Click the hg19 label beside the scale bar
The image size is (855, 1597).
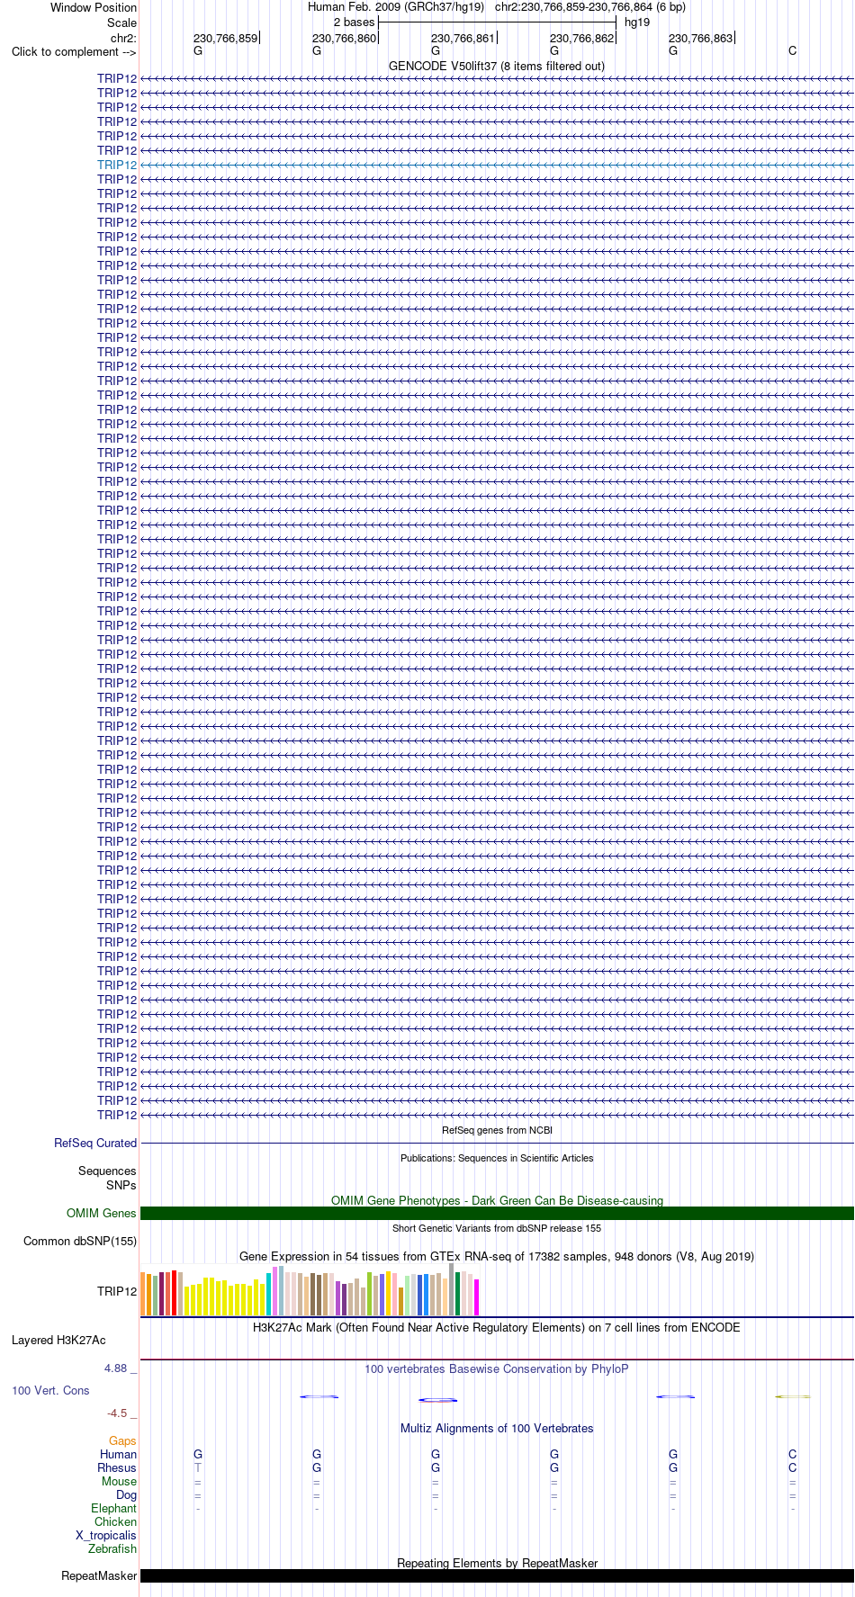(x=637, y=22)
